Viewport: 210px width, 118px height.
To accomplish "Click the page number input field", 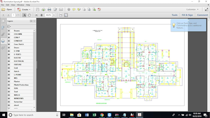I will (x=13, y=15).
